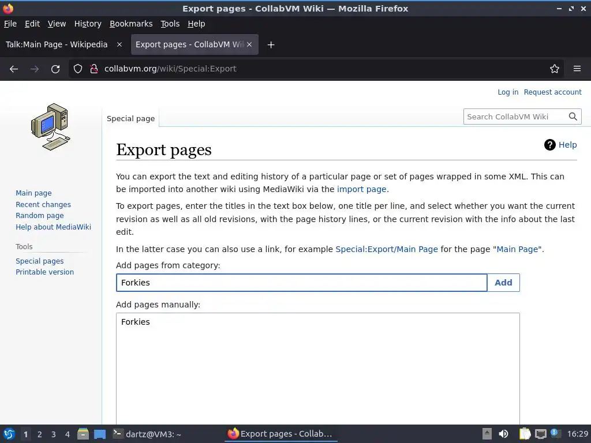Image resolution: width=591 pixels, height=443 pixels.
Task: Switch to the dartz@VM3 terminal window
Action: tap(147, 434)
